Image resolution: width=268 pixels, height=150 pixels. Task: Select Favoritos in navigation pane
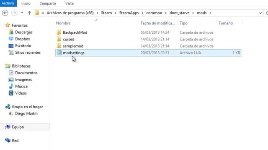20,25
